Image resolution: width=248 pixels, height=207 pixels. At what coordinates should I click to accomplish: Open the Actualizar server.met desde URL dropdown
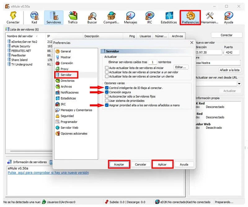tap(239, 83)
